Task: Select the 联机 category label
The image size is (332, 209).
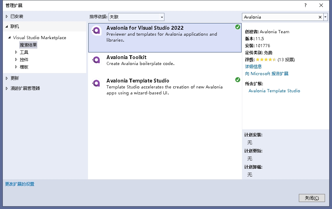Action: pos(15,27)
